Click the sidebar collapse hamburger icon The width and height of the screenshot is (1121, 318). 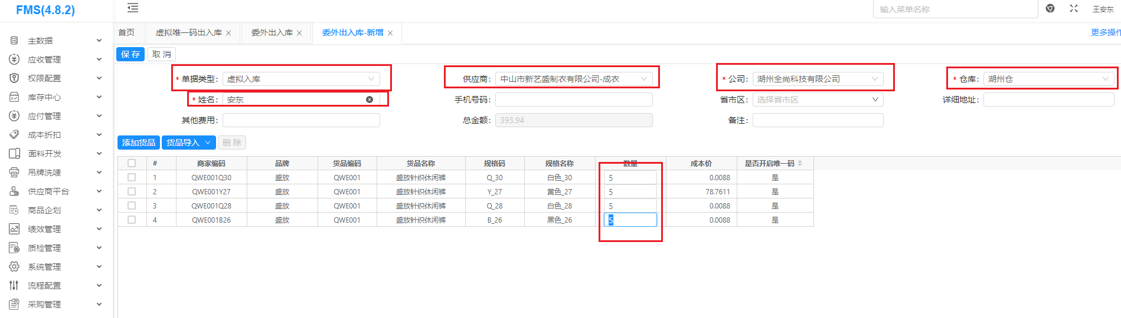[x=133, y=8]
